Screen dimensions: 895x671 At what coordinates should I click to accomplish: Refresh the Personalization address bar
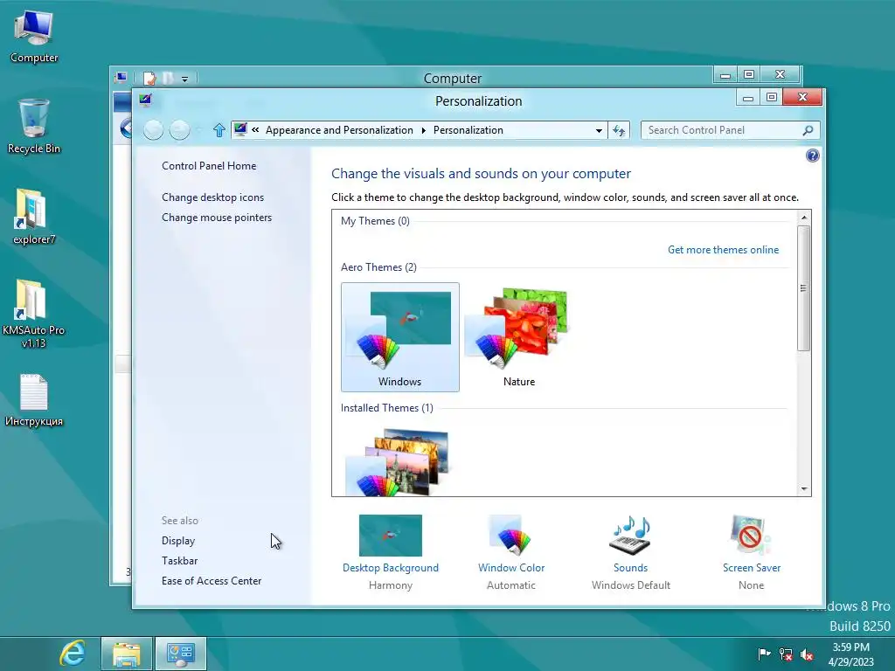[x=619, y=130]
